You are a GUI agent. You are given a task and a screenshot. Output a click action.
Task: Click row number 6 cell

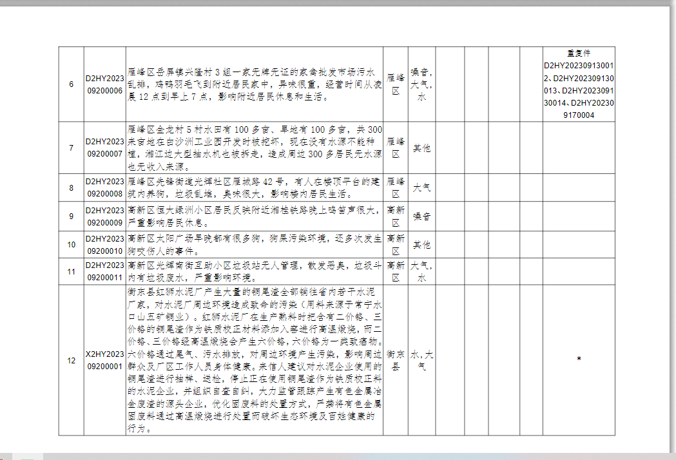(71, 84)
